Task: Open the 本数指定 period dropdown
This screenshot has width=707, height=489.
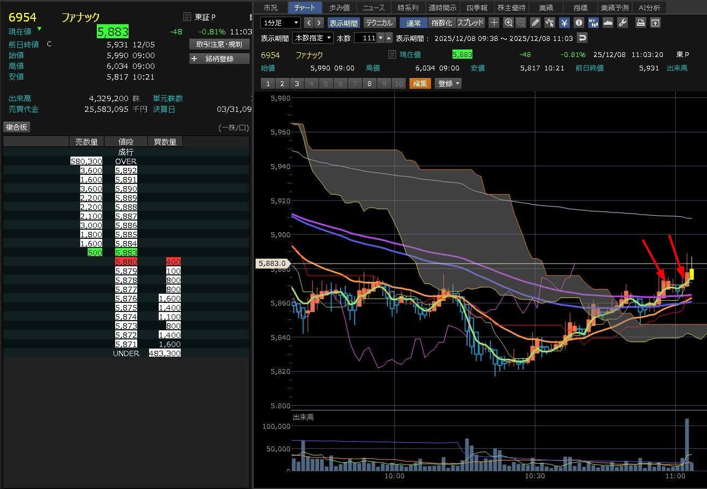Action: [x=313, y=38]
